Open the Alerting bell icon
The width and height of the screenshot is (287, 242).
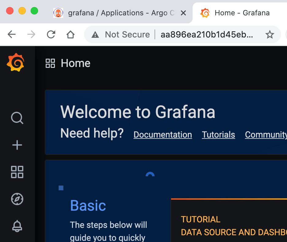tap(17, 226)
